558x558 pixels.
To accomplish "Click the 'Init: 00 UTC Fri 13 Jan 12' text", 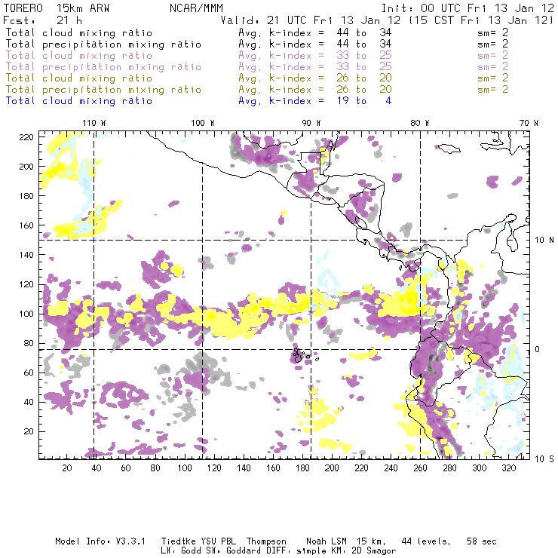I will point(468,8).
